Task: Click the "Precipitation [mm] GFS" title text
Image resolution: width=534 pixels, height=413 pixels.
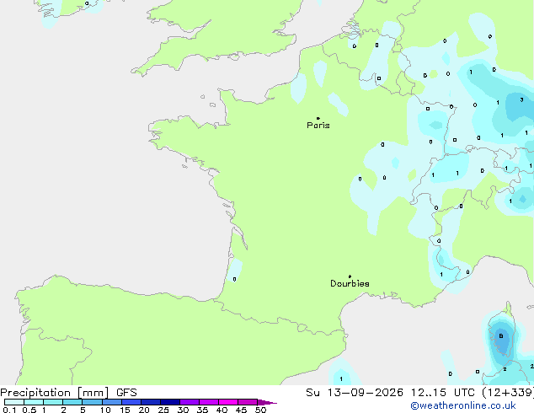Action: point(68,393)
